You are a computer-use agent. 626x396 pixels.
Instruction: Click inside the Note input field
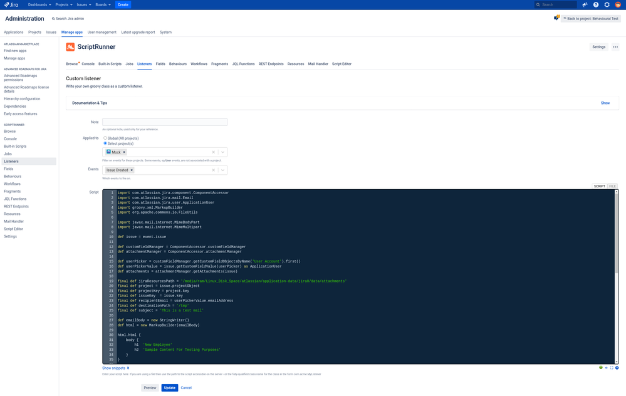pyautogui.click(x=165, y=122)
